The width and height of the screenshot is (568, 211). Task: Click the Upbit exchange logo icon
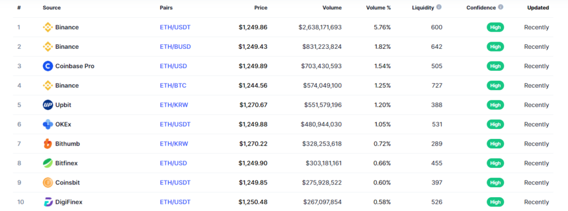pyautogui.click(x=48, y=105)
